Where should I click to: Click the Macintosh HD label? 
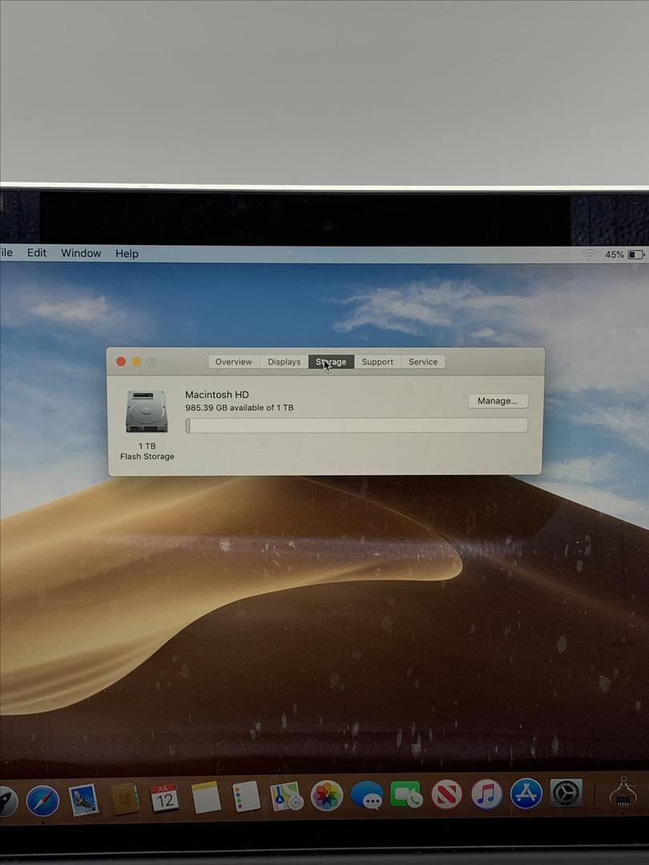(x=217, y=394)
